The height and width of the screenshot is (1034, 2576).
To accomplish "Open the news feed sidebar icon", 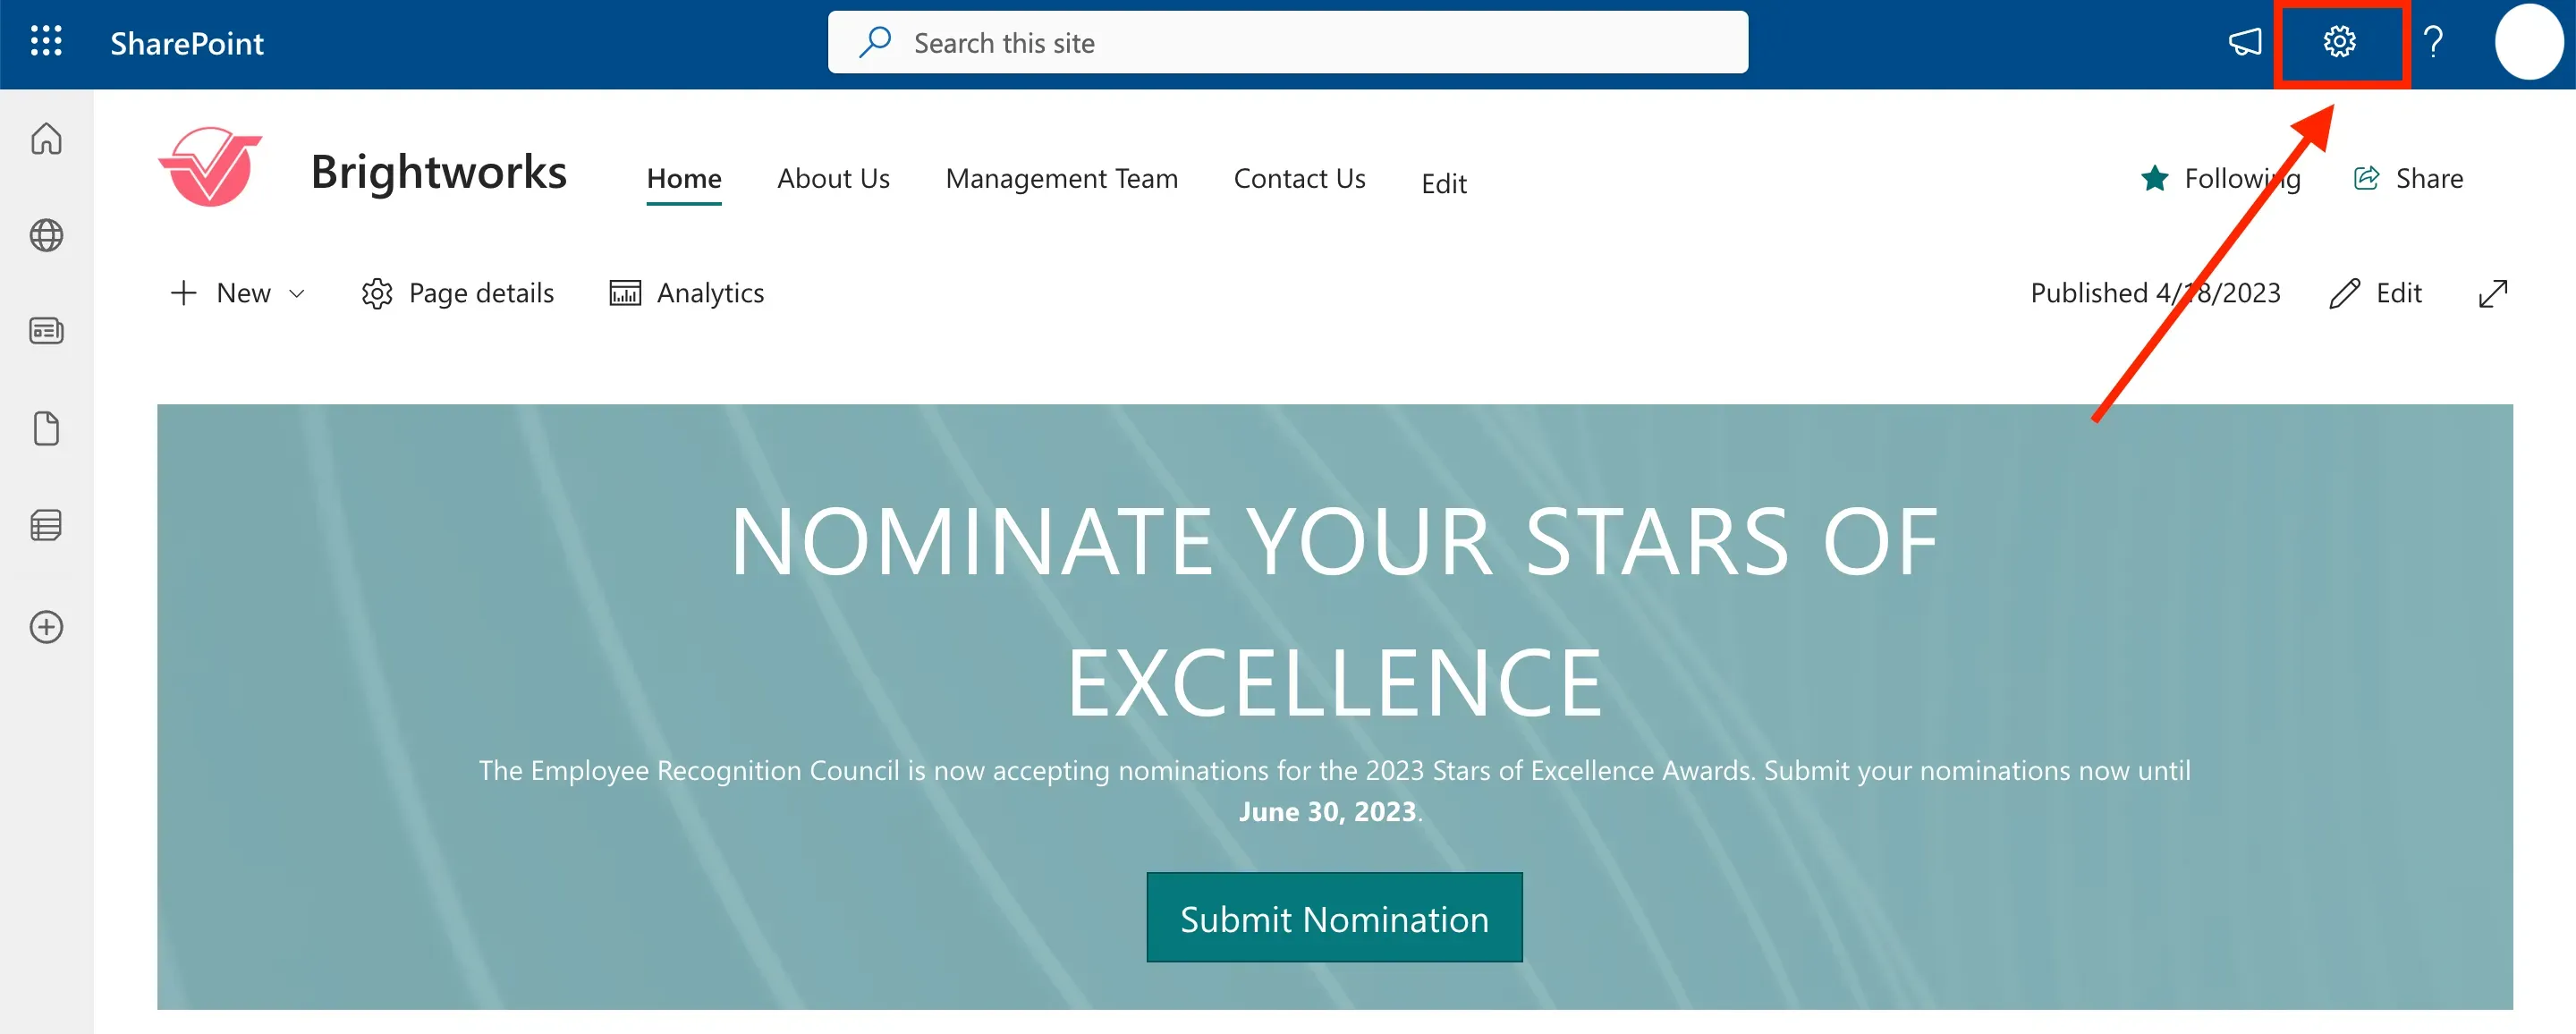I will coord(46,331).
